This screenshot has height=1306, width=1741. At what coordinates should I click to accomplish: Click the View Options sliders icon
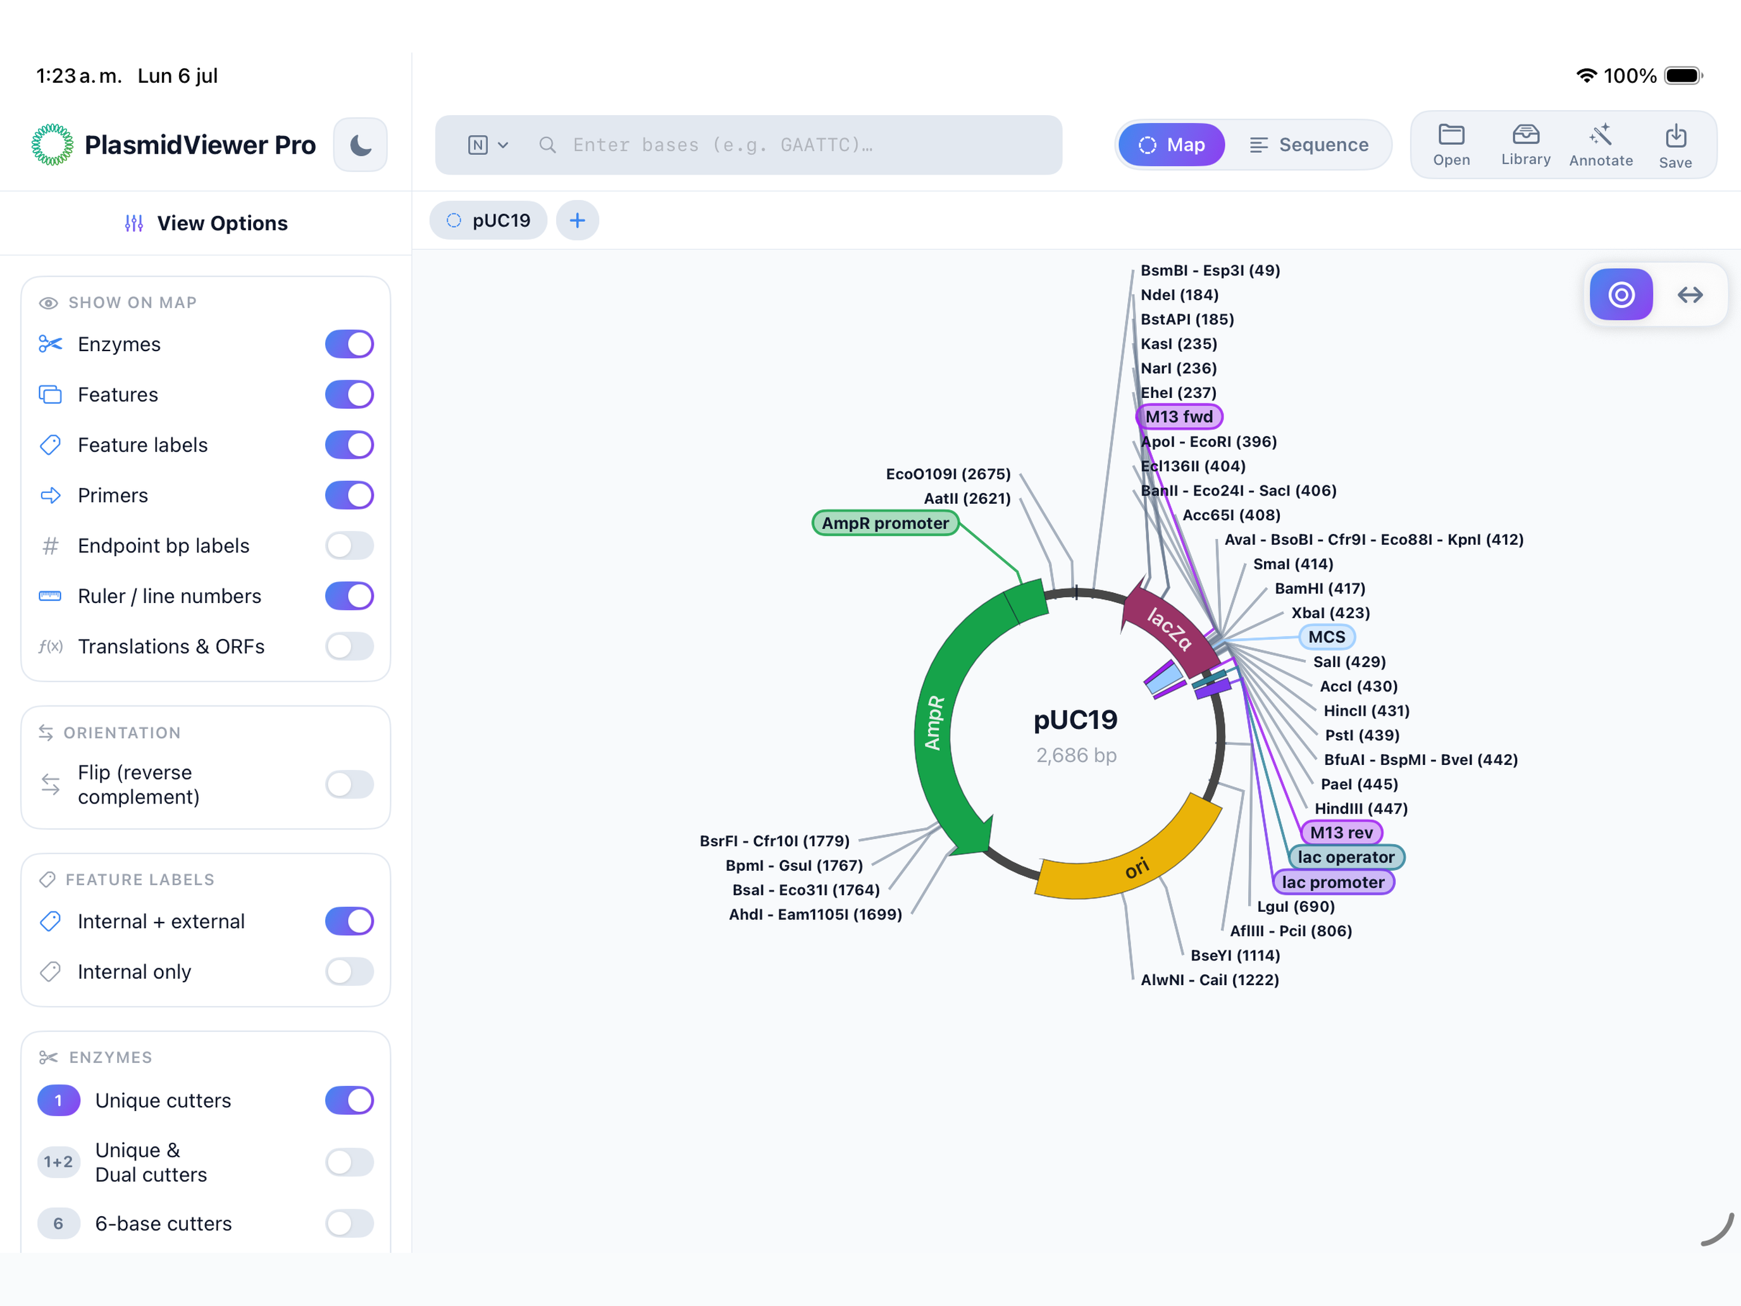134,223
